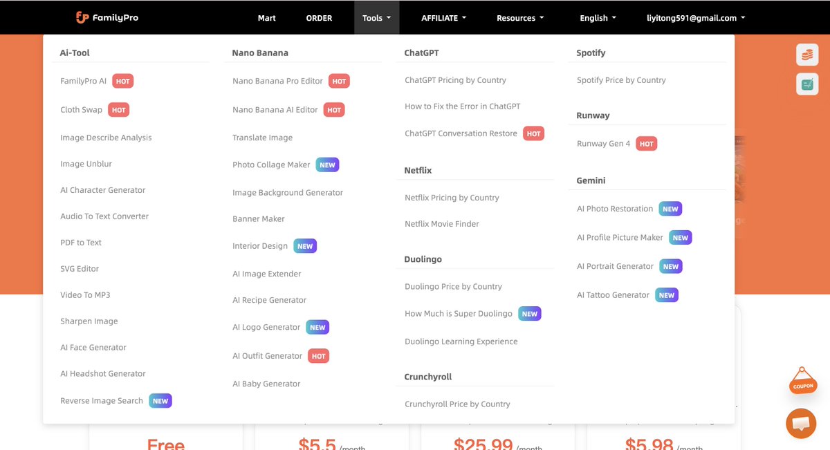Select AI Recipe Generator
Viewport: 830px width, 450px height.
coord(269,301)
